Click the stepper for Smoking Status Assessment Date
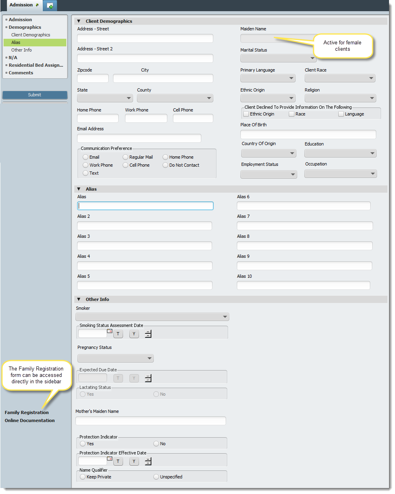Screen dimensions: 395x494 tap(148, 334)
